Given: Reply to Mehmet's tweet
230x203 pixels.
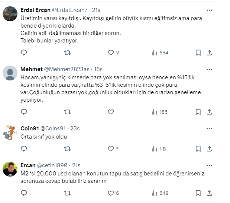Looking at the screenshot, I should coord(24,112).
